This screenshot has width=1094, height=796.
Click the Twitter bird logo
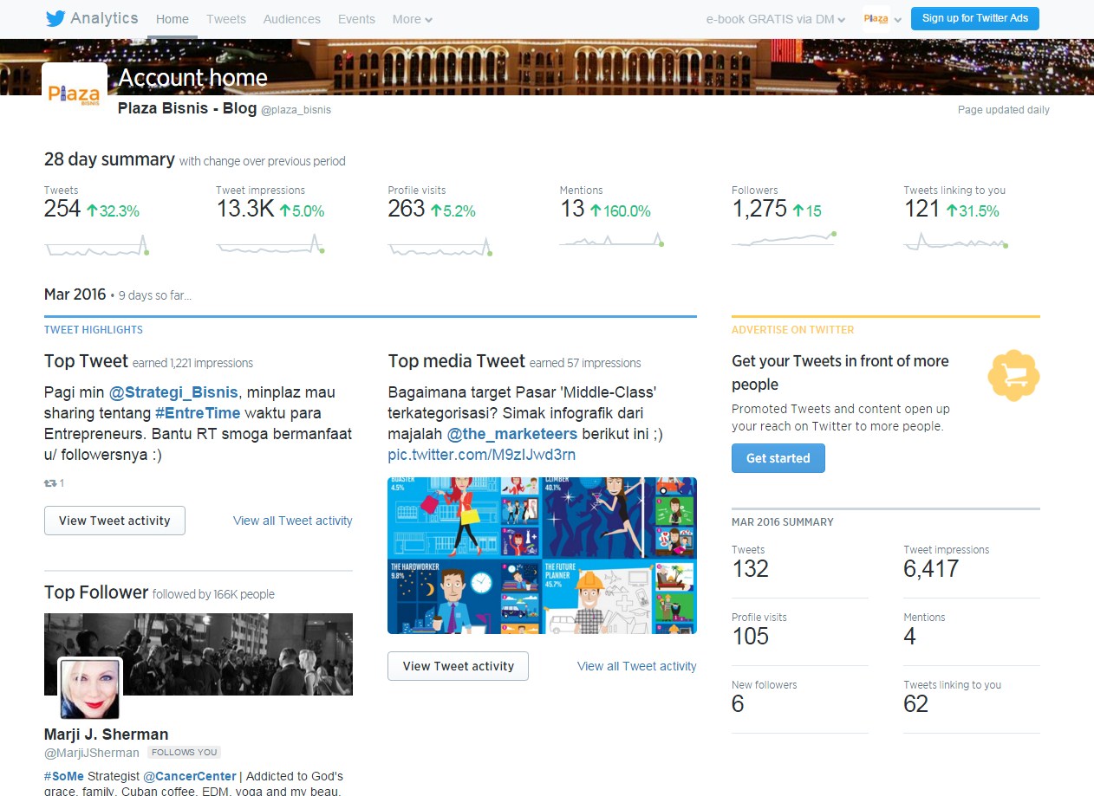(55, 18)
